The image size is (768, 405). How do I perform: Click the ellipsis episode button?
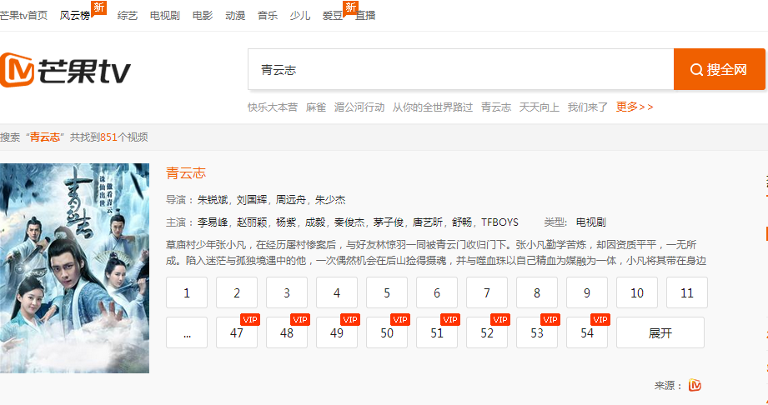[187, 333]
